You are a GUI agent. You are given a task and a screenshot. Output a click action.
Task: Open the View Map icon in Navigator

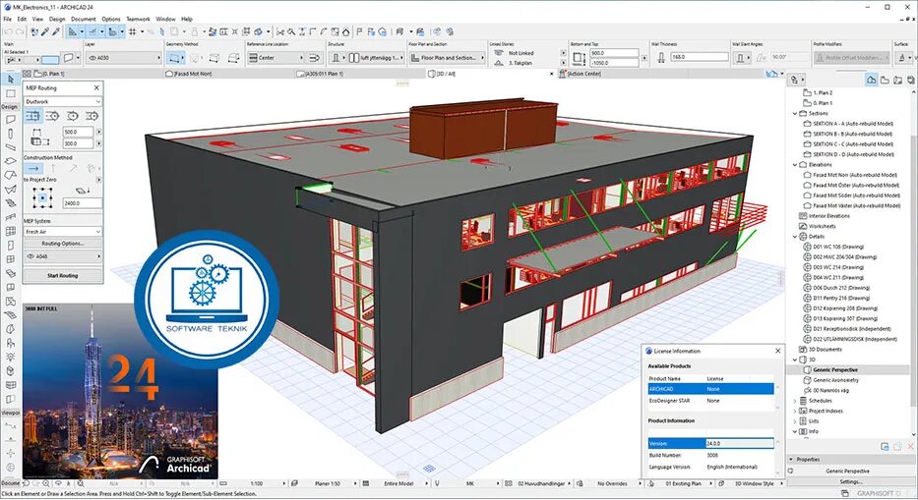[885, 80]
